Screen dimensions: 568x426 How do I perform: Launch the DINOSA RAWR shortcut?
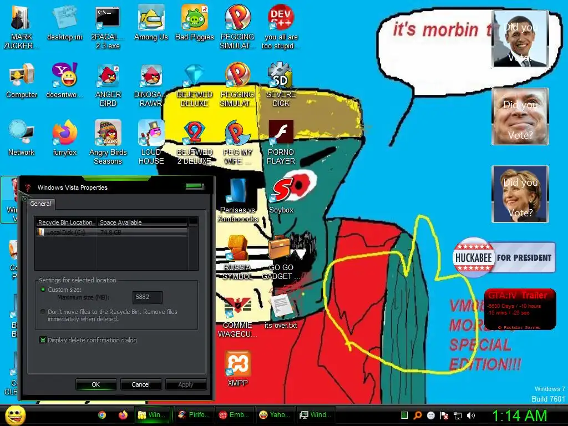[151, 85]
